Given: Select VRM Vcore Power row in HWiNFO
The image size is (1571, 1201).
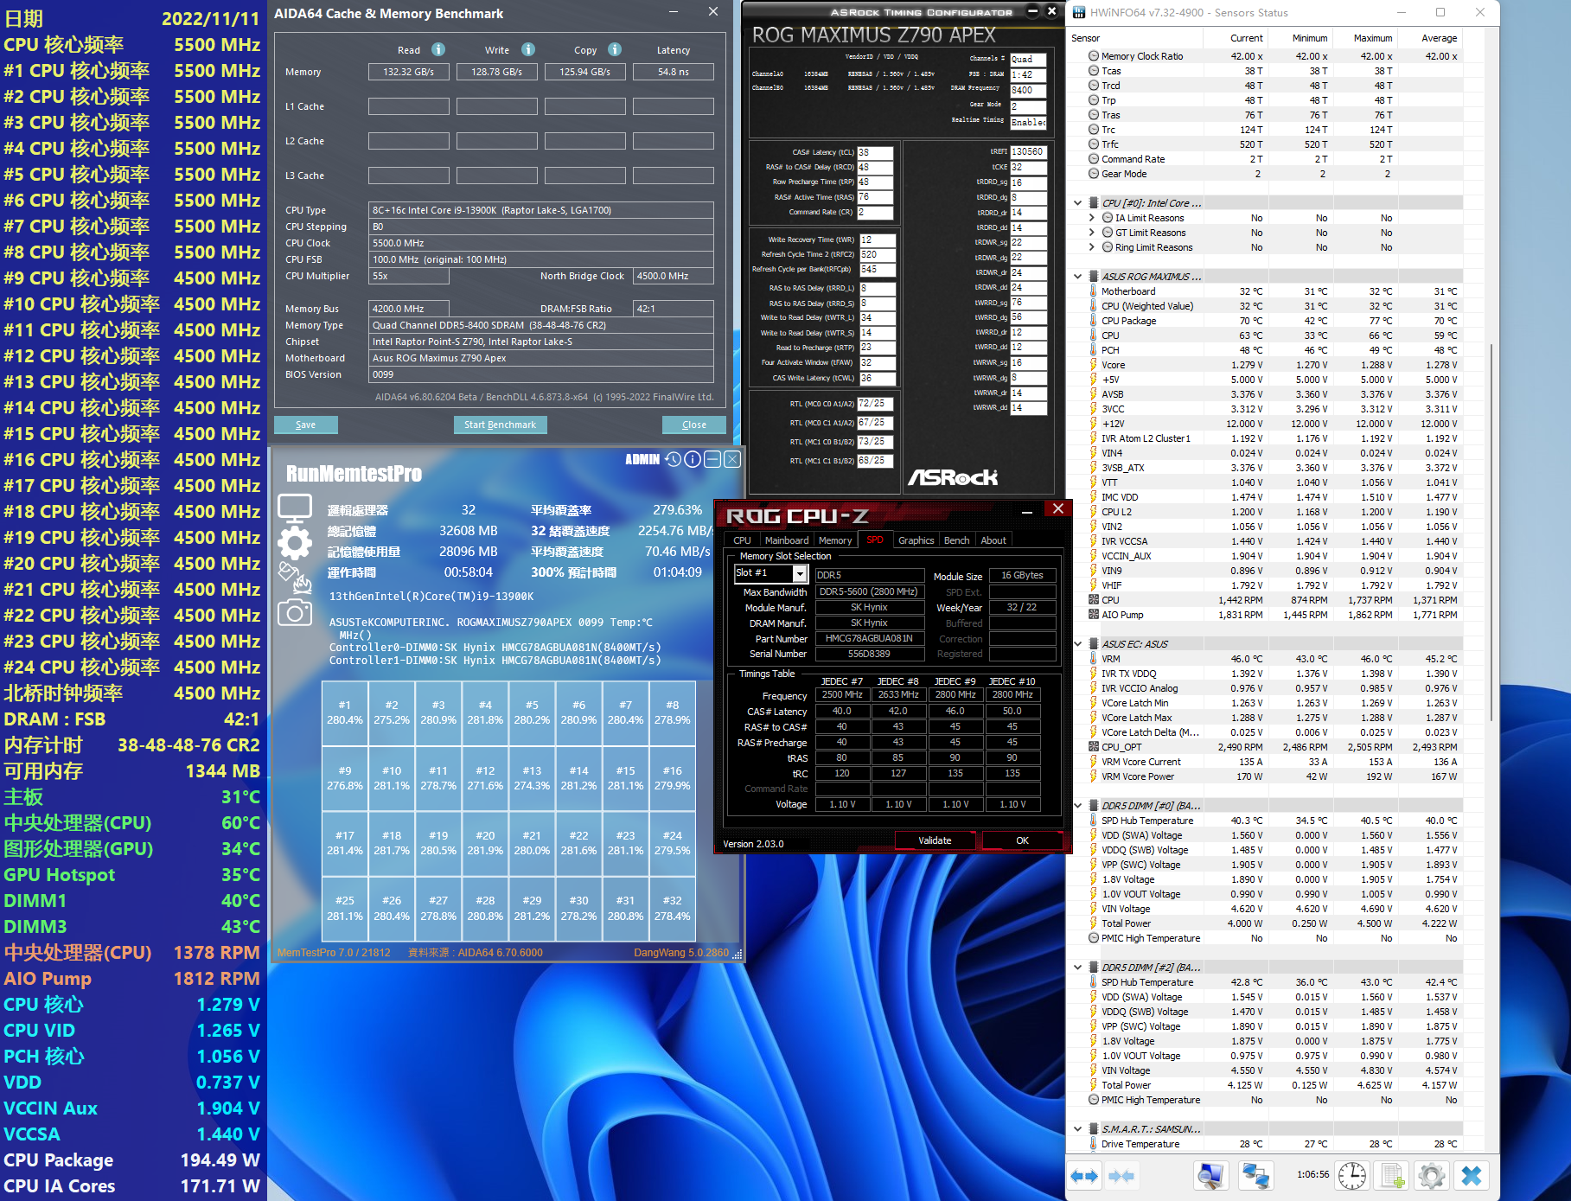Looking at the screenshot, I should click(1265, 776).
